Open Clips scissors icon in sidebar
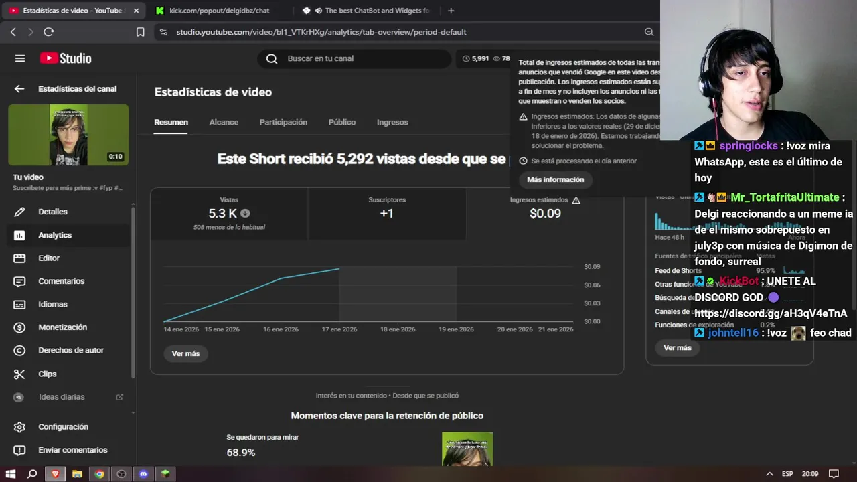 pyautogui.click(x=19, y=374)
